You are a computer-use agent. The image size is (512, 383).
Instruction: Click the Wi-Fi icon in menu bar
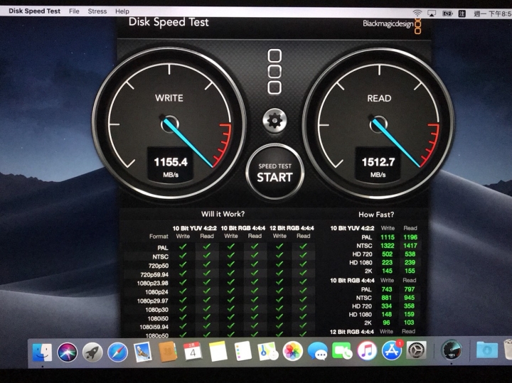417,14
